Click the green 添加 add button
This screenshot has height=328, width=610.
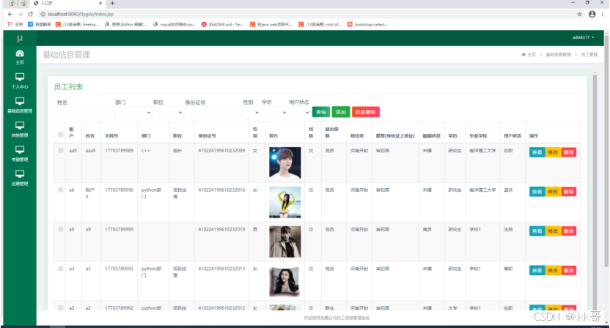[341, 112]
